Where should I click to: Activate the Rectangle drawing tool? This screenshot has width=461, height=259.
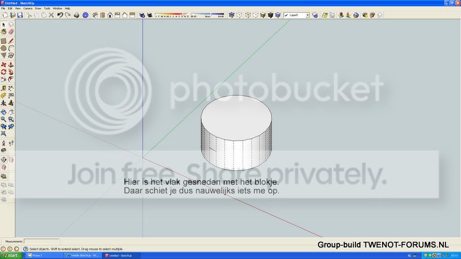coord(3,41)
